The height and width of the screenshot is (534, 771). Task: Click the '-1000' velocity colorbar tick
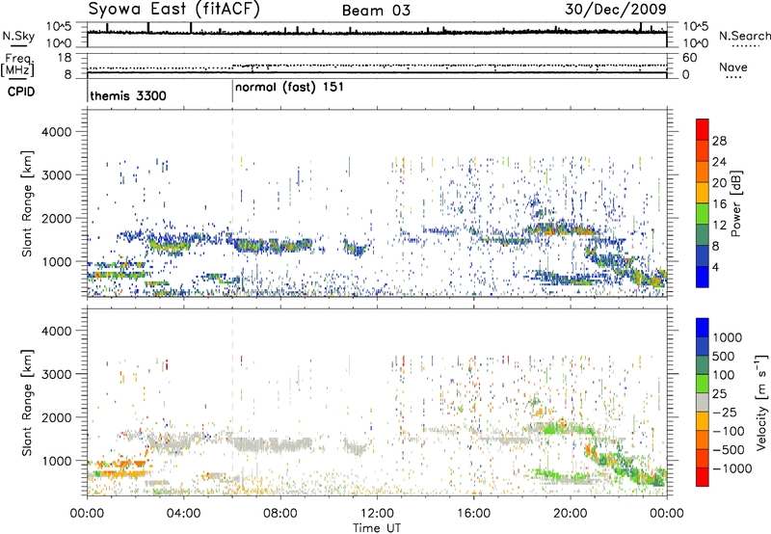tap(732, 468)
